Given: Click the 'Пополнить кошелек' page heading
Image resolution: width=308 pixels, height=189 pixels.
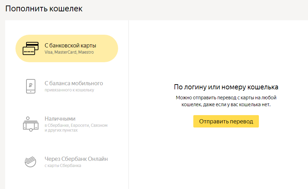Looking at the screenshot, I should (44, 9).
